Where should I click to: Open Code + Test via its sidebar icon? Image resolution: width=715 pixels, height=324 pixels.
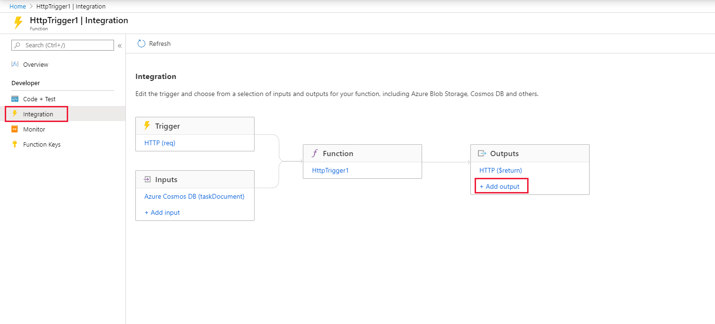click(x=16, y=98)
